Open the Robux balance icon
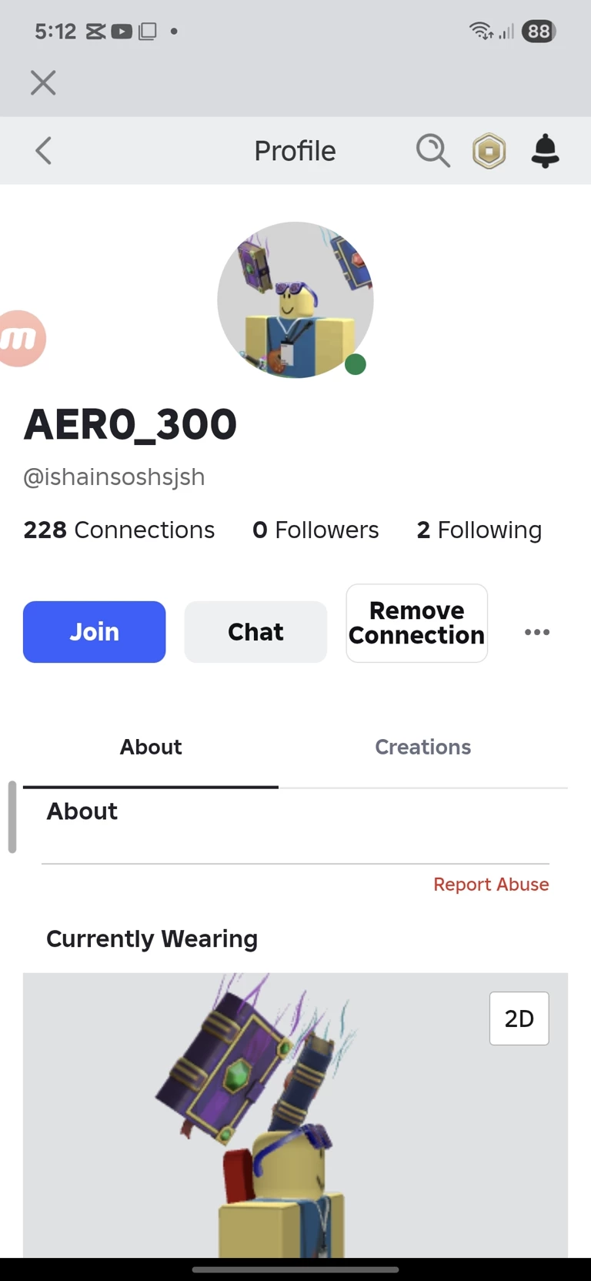 pyautogui.click(x=489, y=151)
